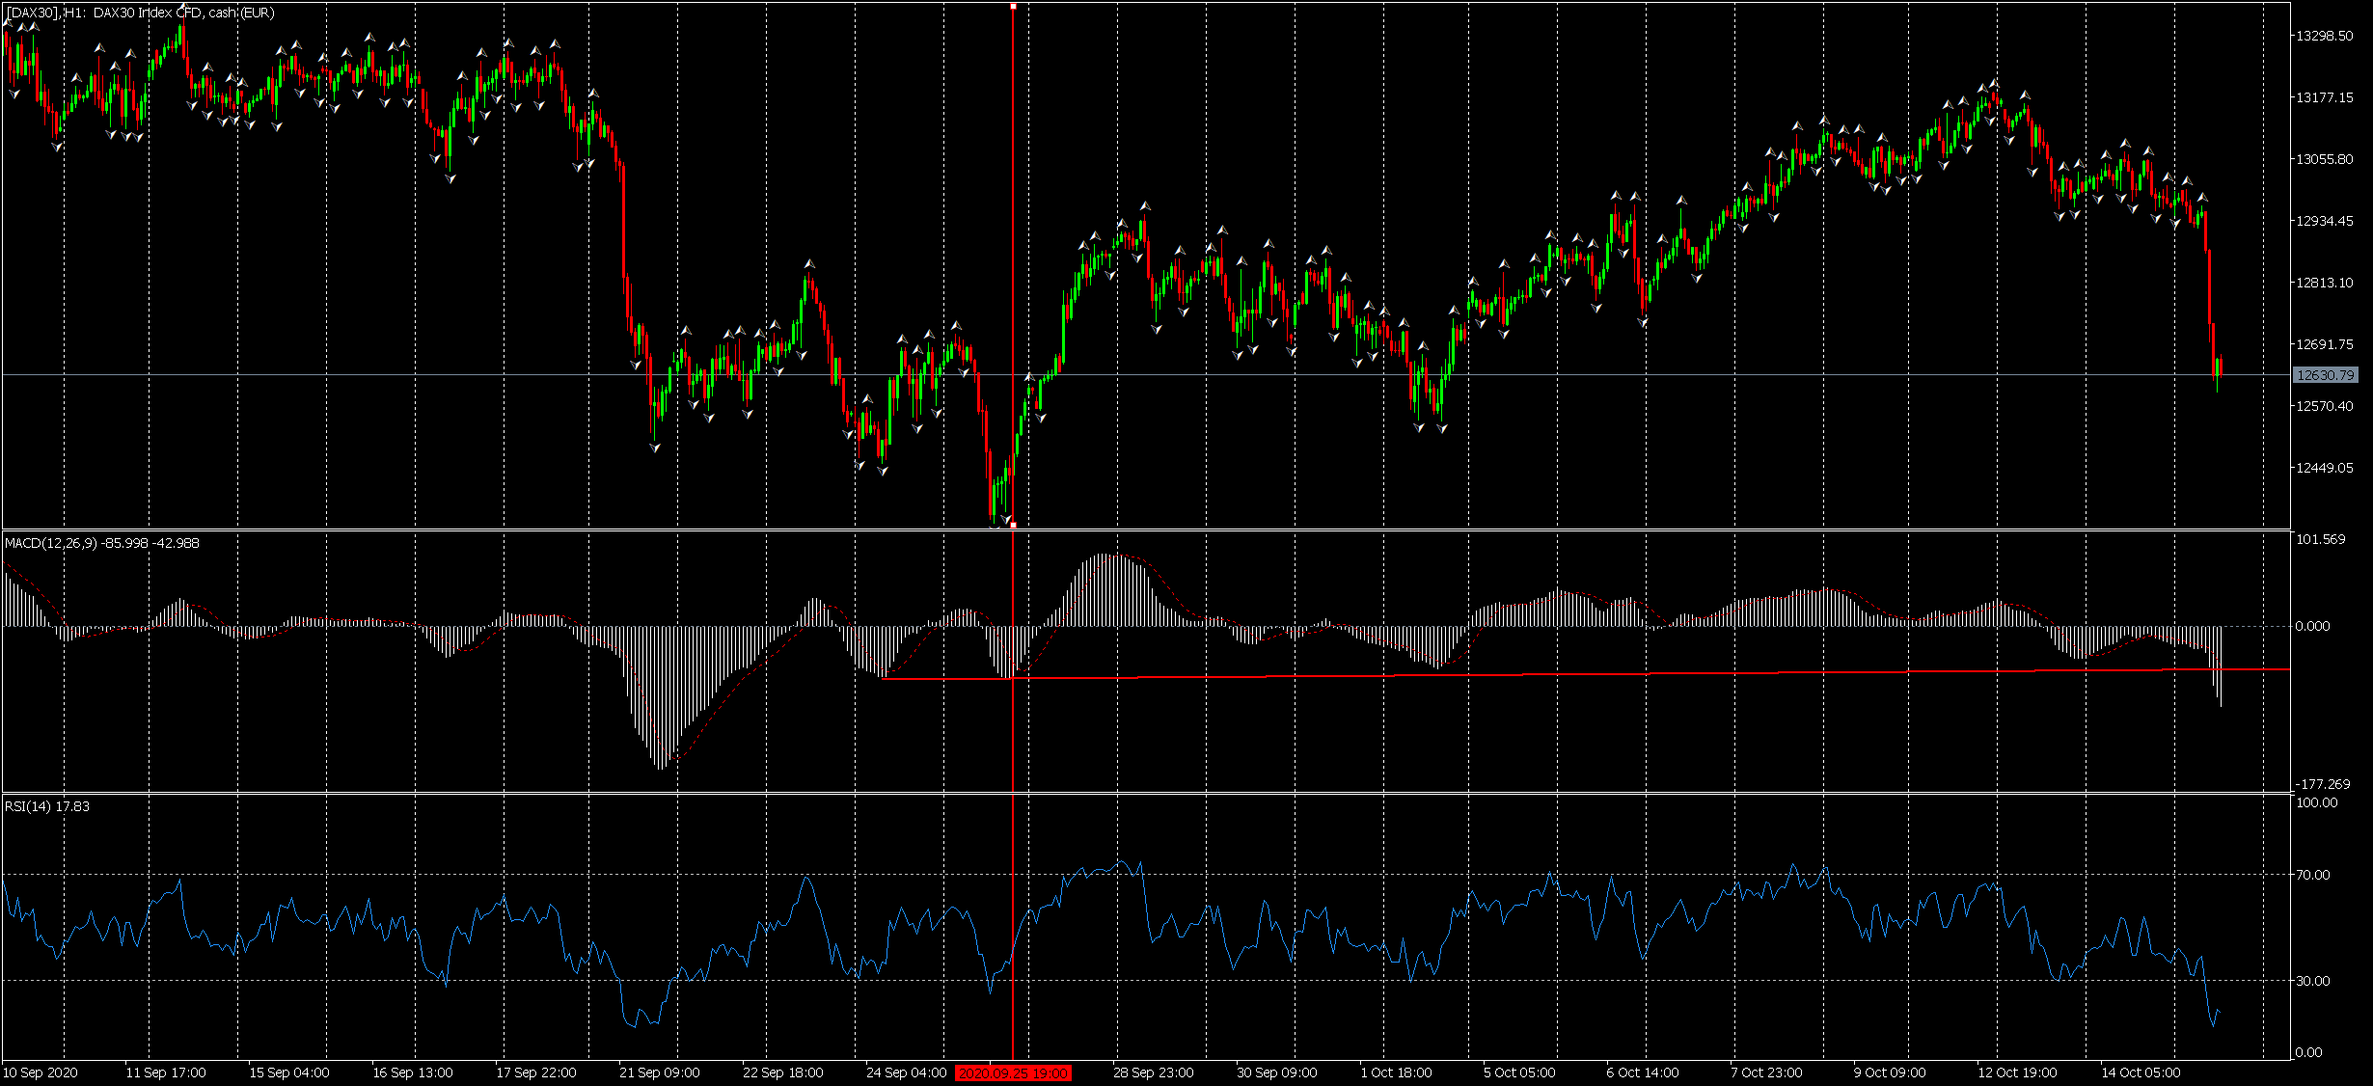Click the 15 Sep 04:00 time label
Screen dimensions: 2373x1086
point(289,1072)
